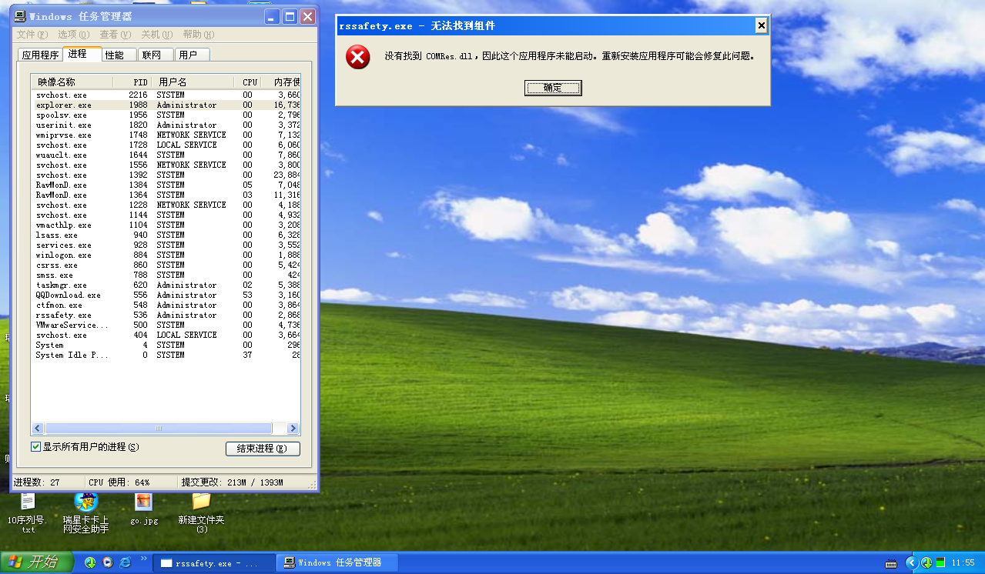Select wmiprvse.exe process row

166,135
